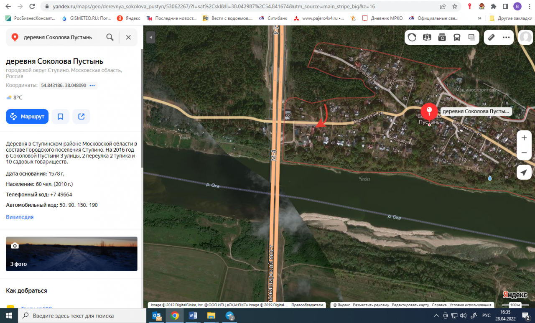Click the blue Маршрут button
This screenshot has width=535, height=323.
[27, 117]
